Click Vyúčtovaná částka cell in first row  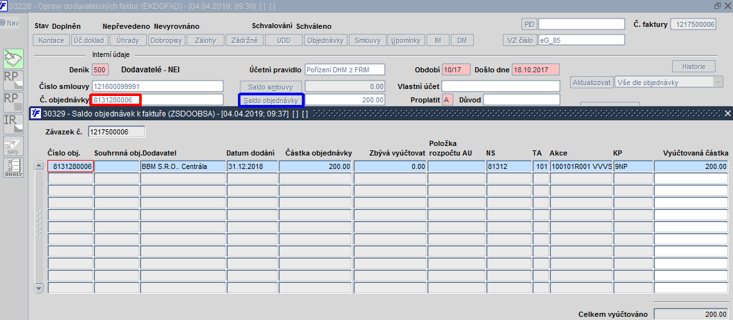click(x=691, y=166)
